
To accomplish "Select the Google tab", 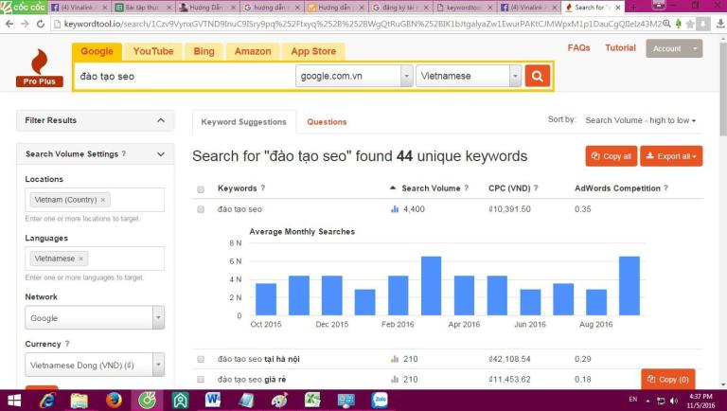I will pos(97,51).
